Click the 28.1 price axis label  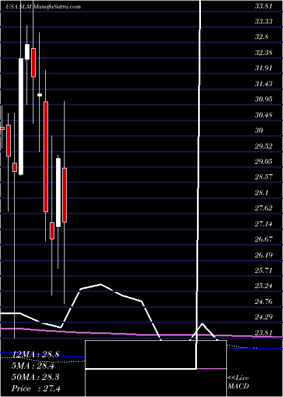pos(261,193)
